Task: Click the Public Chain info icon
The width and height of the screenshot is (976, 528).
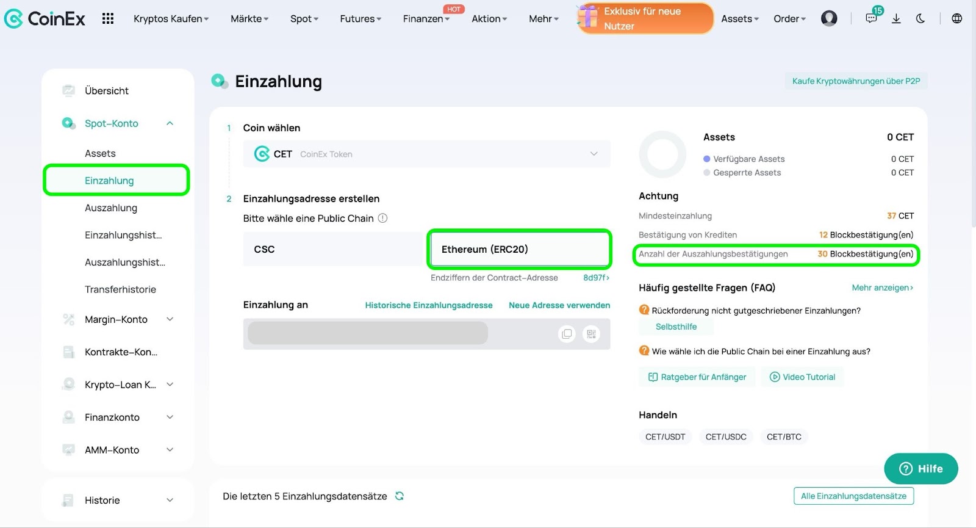Action: click(382, 218)
